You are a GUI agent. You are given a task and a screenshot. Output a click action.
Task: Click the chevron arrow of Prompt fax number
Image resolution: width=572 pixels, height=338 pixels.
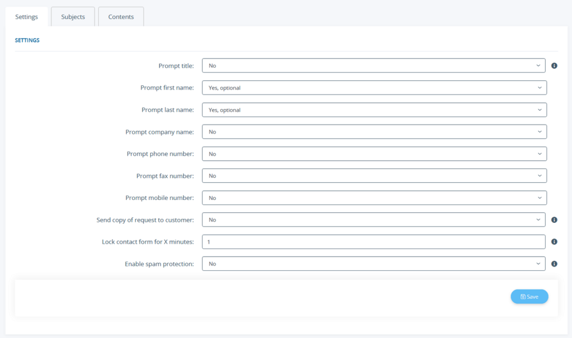[540, 176]
